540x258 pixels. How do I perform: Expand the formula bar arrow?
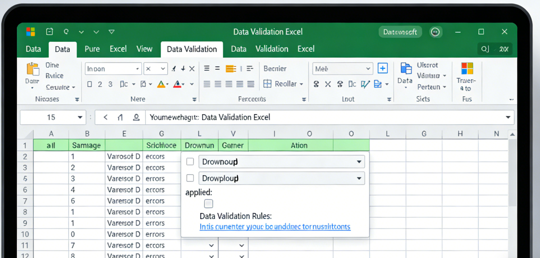pyautogui.click(x=508, y=117)
